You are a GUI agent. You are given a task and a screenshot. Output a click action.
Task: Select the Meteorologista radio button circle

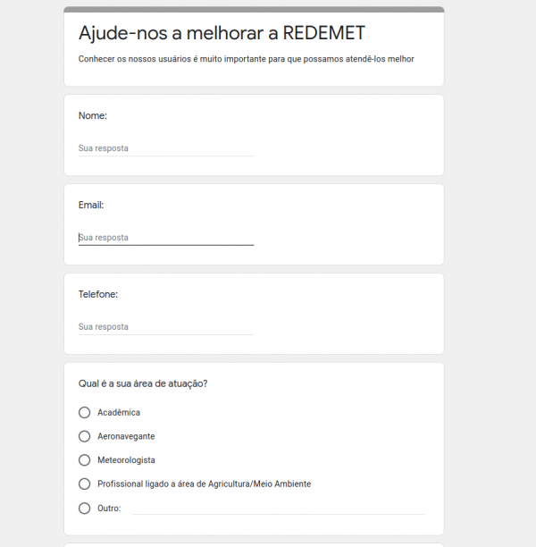85,460
